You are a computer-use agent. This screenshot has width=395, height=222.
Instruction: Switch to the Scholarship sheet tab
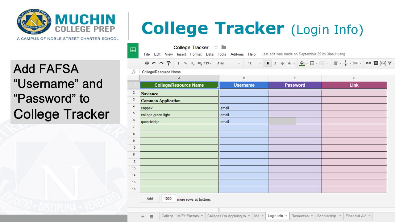pyautogui.click(x=329, y=216)
